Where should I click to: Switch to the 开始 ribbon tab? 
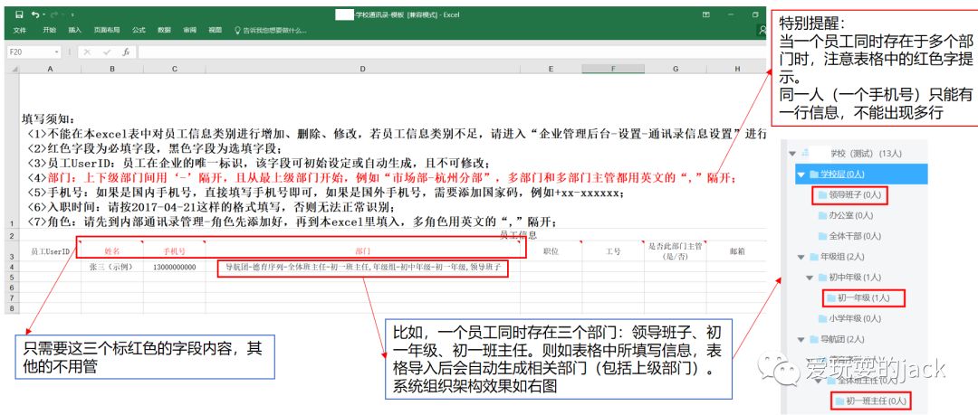(x=49, y=30)
